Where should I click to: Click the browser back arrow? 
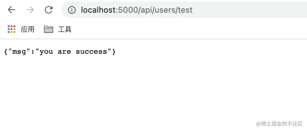(11, 10)
